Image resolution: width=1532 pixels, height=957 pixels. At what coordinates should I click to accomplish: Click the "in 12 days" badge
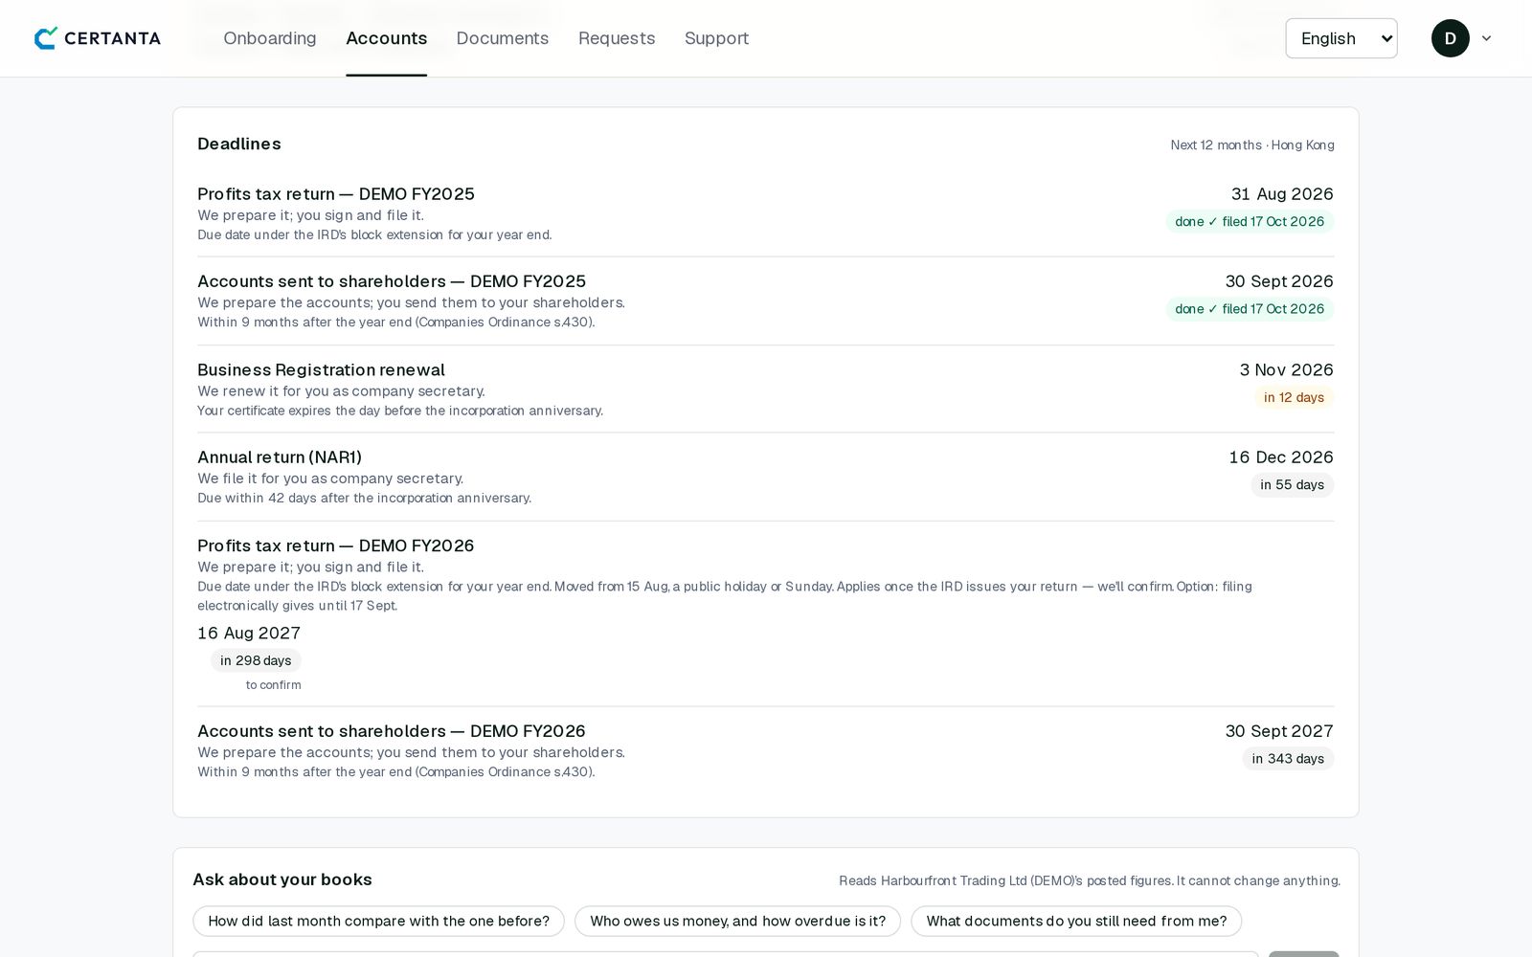pyautogui.click(x=1294, y=397)
